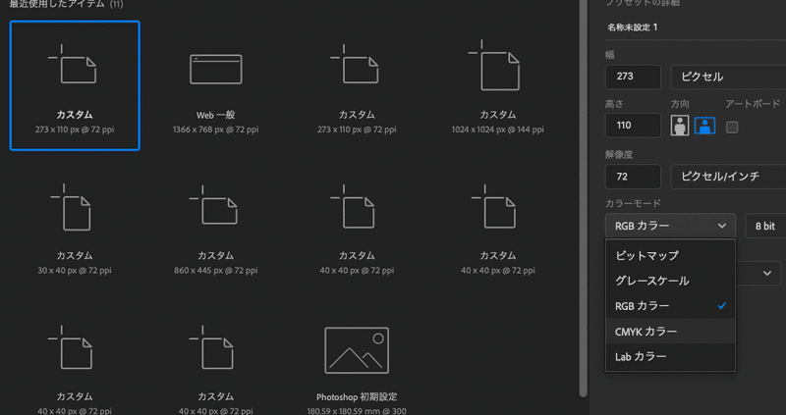Set portrait orientation under 方向

[x=680, y=126]
